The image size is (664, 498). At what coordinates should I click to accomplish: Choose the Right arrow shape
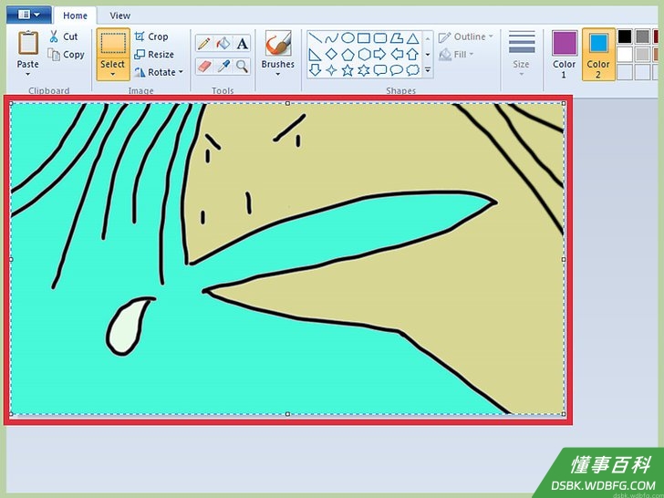380,54
